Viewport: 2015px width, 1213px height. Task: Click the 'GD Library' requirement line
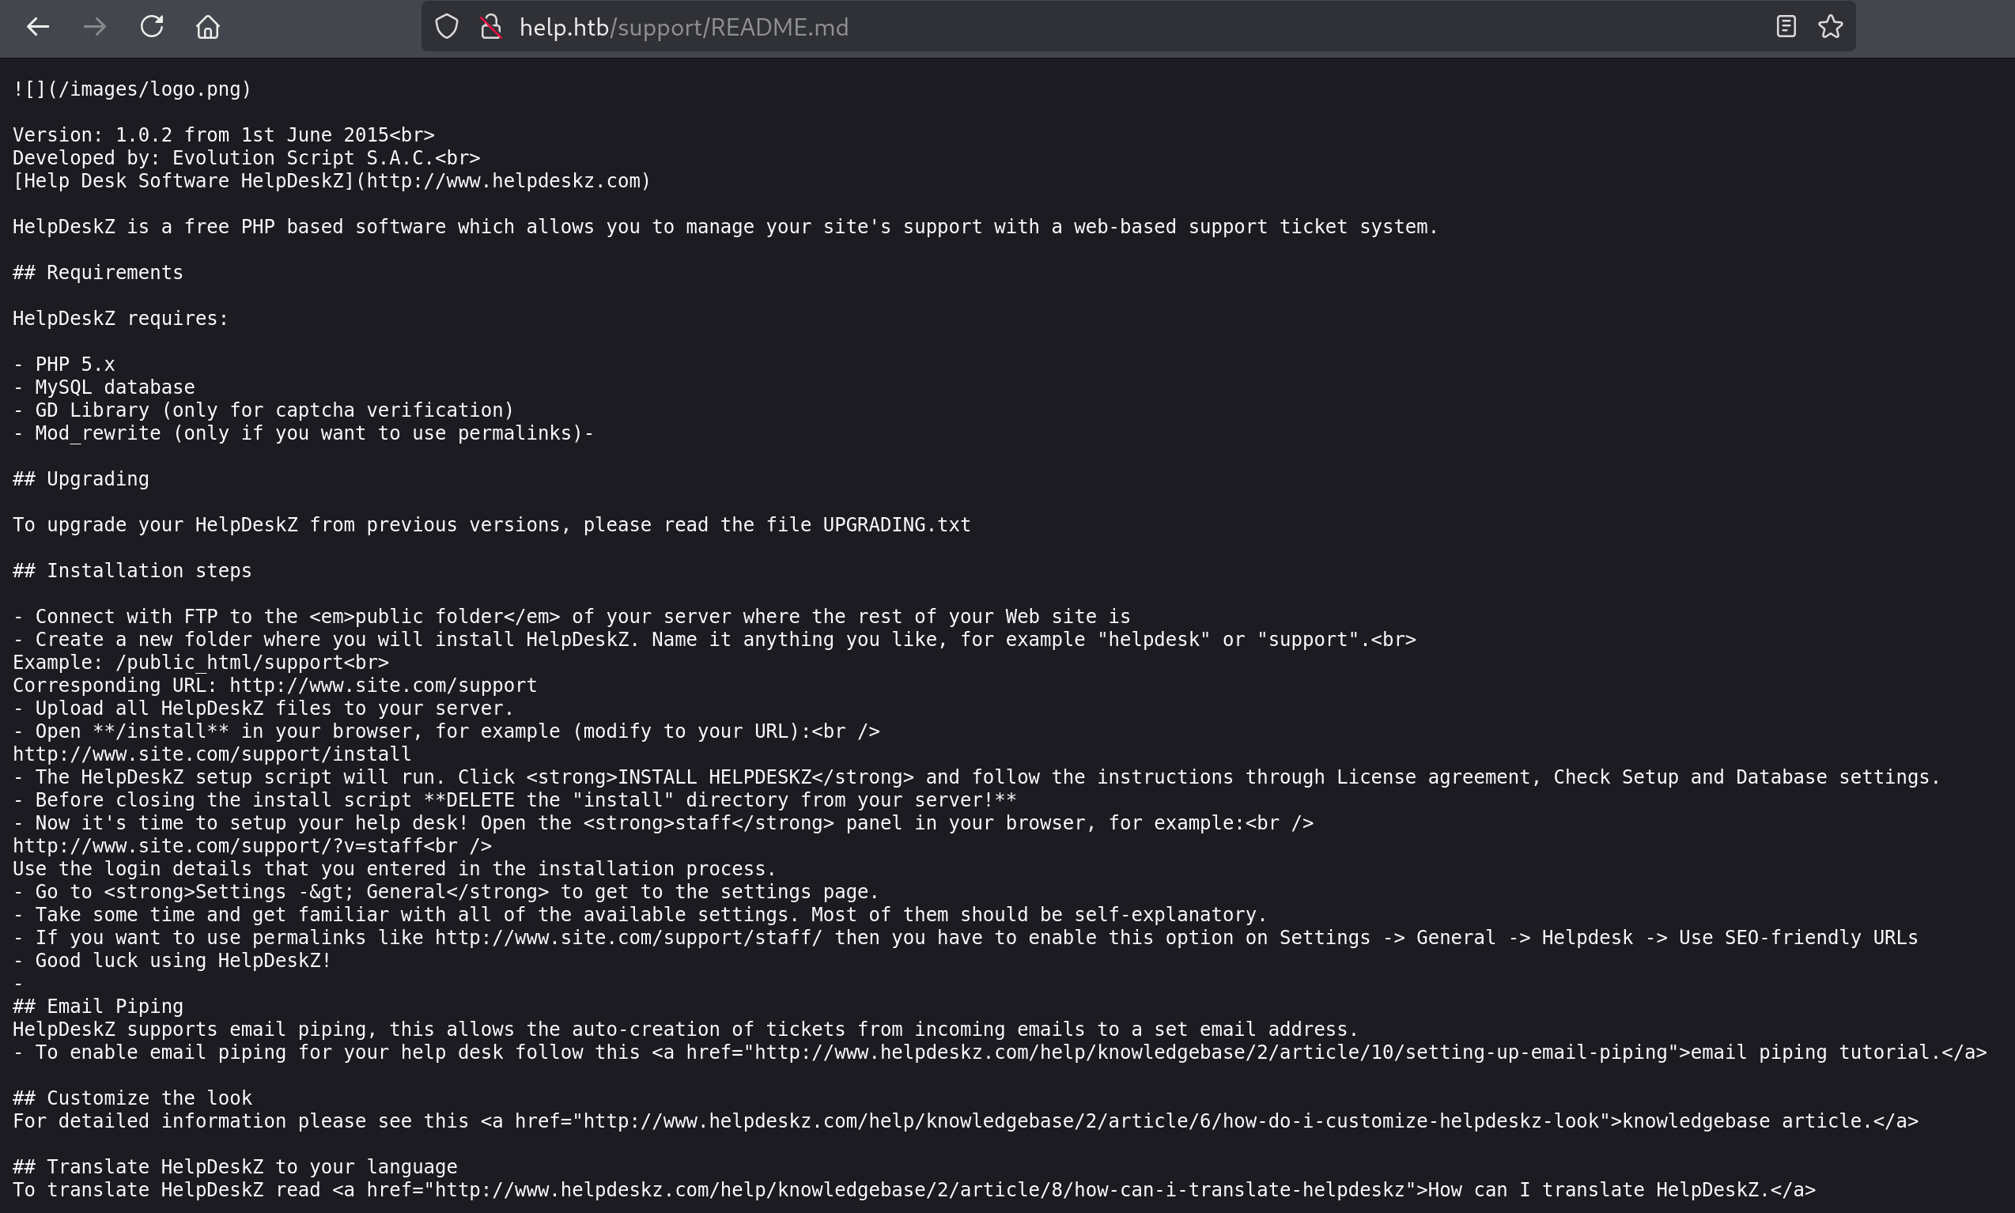(263, 410)
